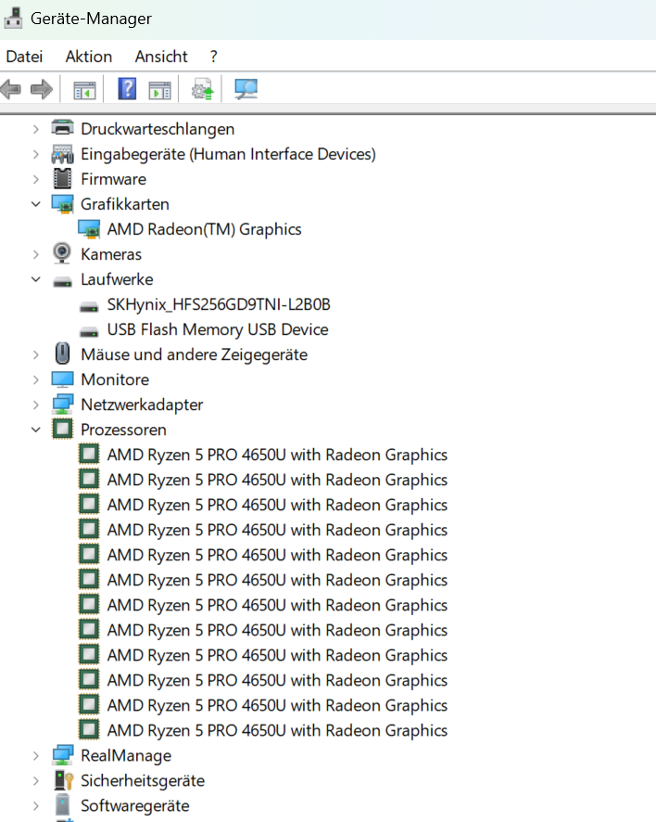The width and height of the screenshot is (656, 822).
Task: Collapse the Grafikkarten node
Action: click(x=35, y=204)
